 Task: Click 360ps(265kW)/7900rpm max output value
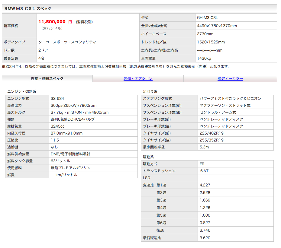tap(73, 105)
